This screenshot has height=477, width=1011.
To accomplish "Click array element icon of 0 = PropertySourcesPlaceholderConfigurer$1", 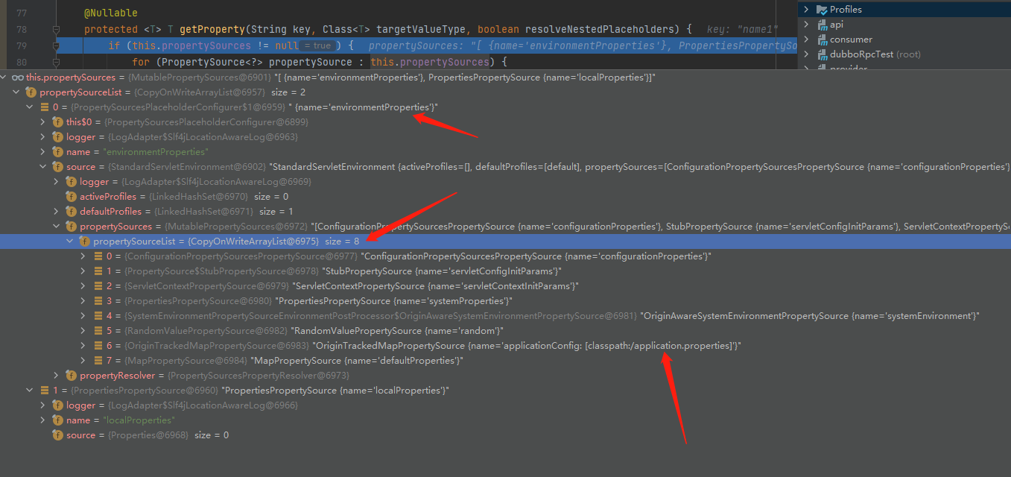I will (44, 107).
